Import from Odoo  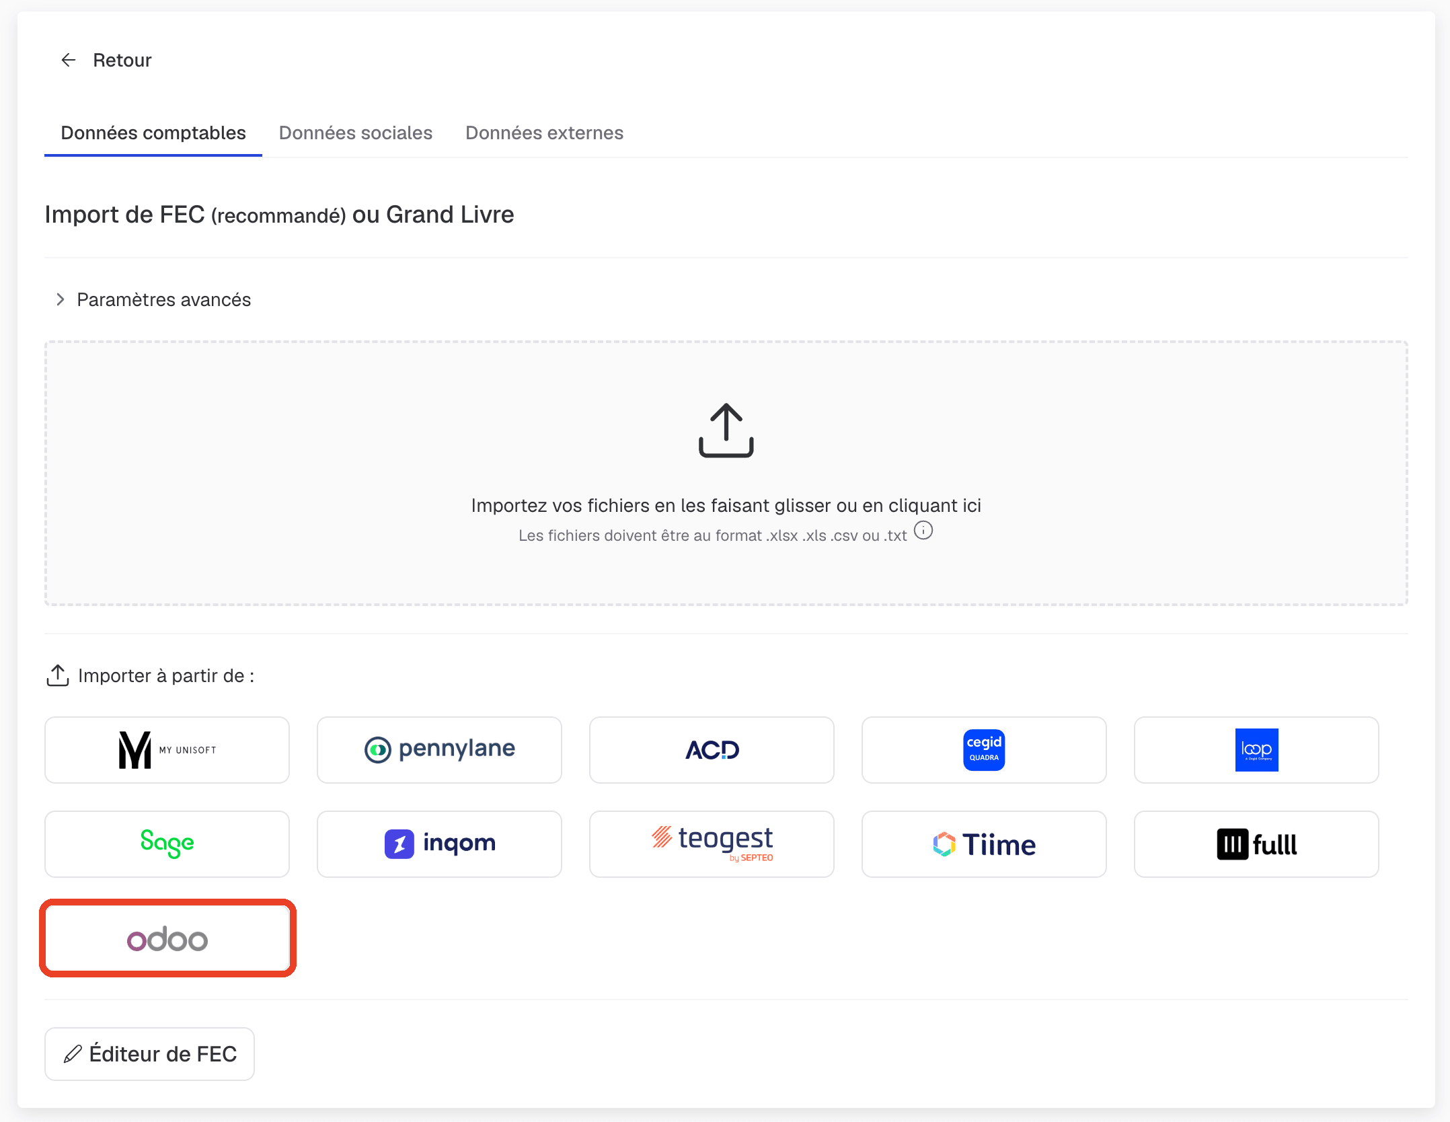tap(167, 938)
